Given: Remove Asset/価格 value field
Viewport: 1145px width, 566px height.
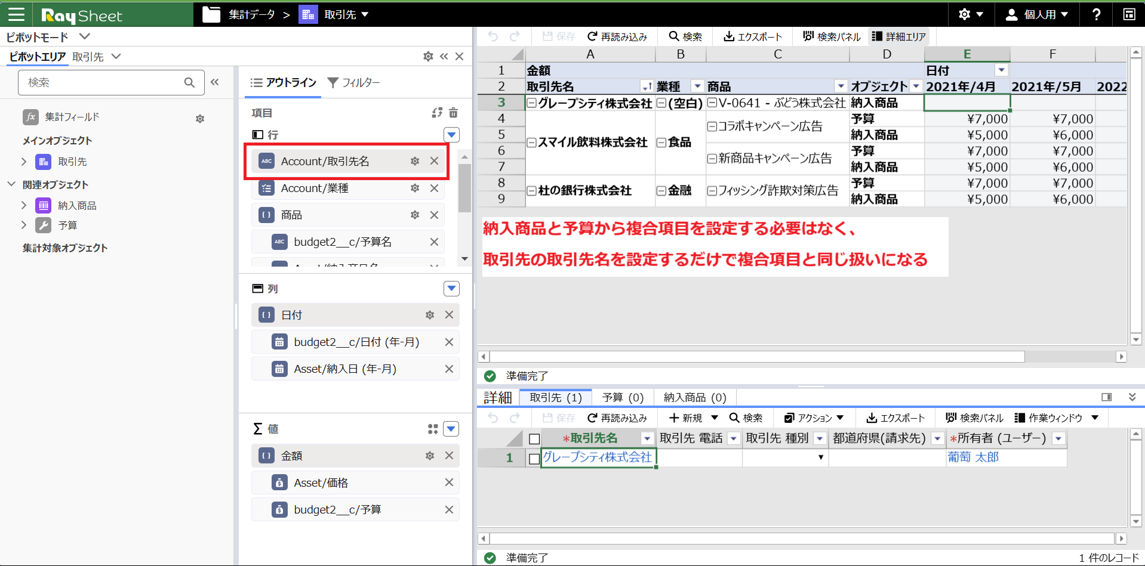Looking at the screenshot, I should (449, 483).
